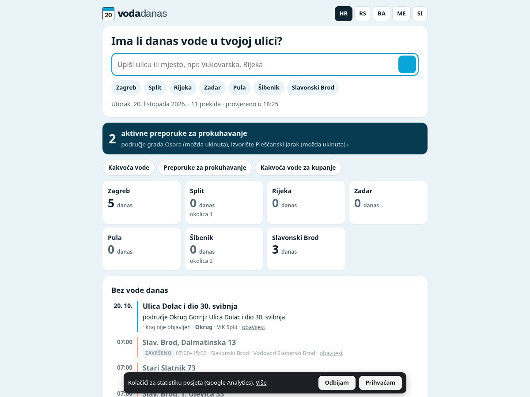Open the Slavonski Brod card with 3 outages
Screen dimensions: 530x397
[306, 249]
